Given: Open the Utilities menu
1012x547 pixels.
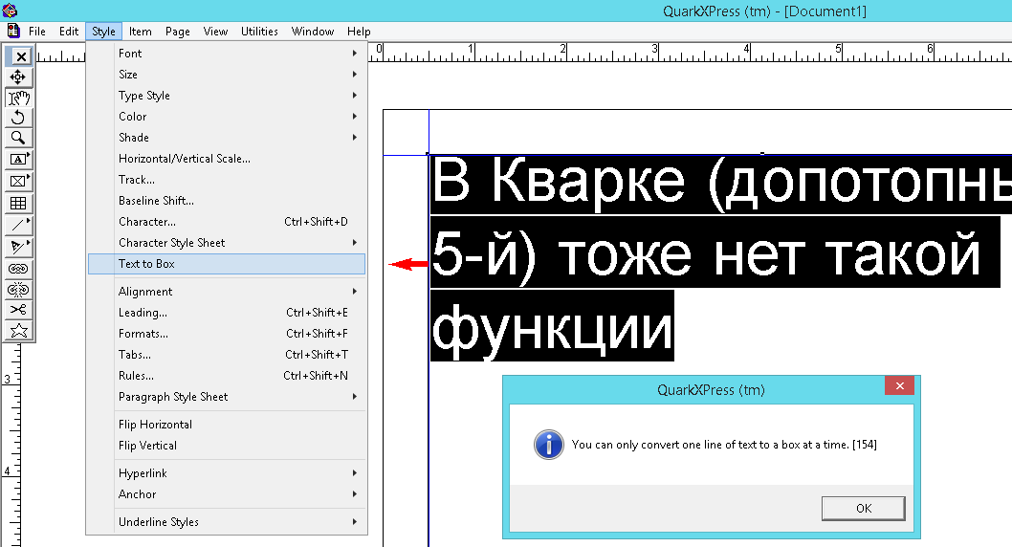Looking at the screenshot, I should point(259,31).
